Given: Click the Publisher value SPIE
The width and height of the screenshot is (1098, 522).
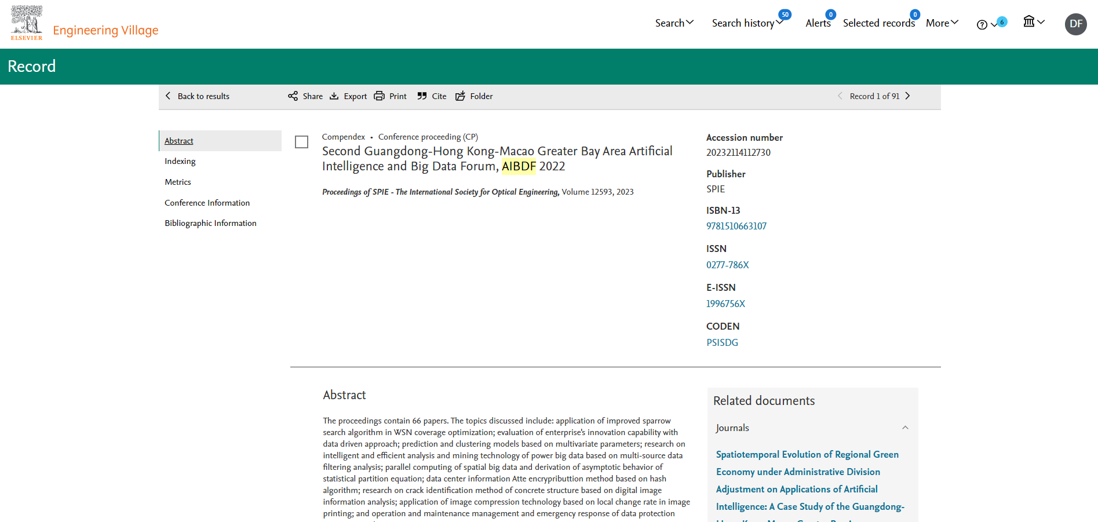Looking at the screenshot, I should 716,189.
